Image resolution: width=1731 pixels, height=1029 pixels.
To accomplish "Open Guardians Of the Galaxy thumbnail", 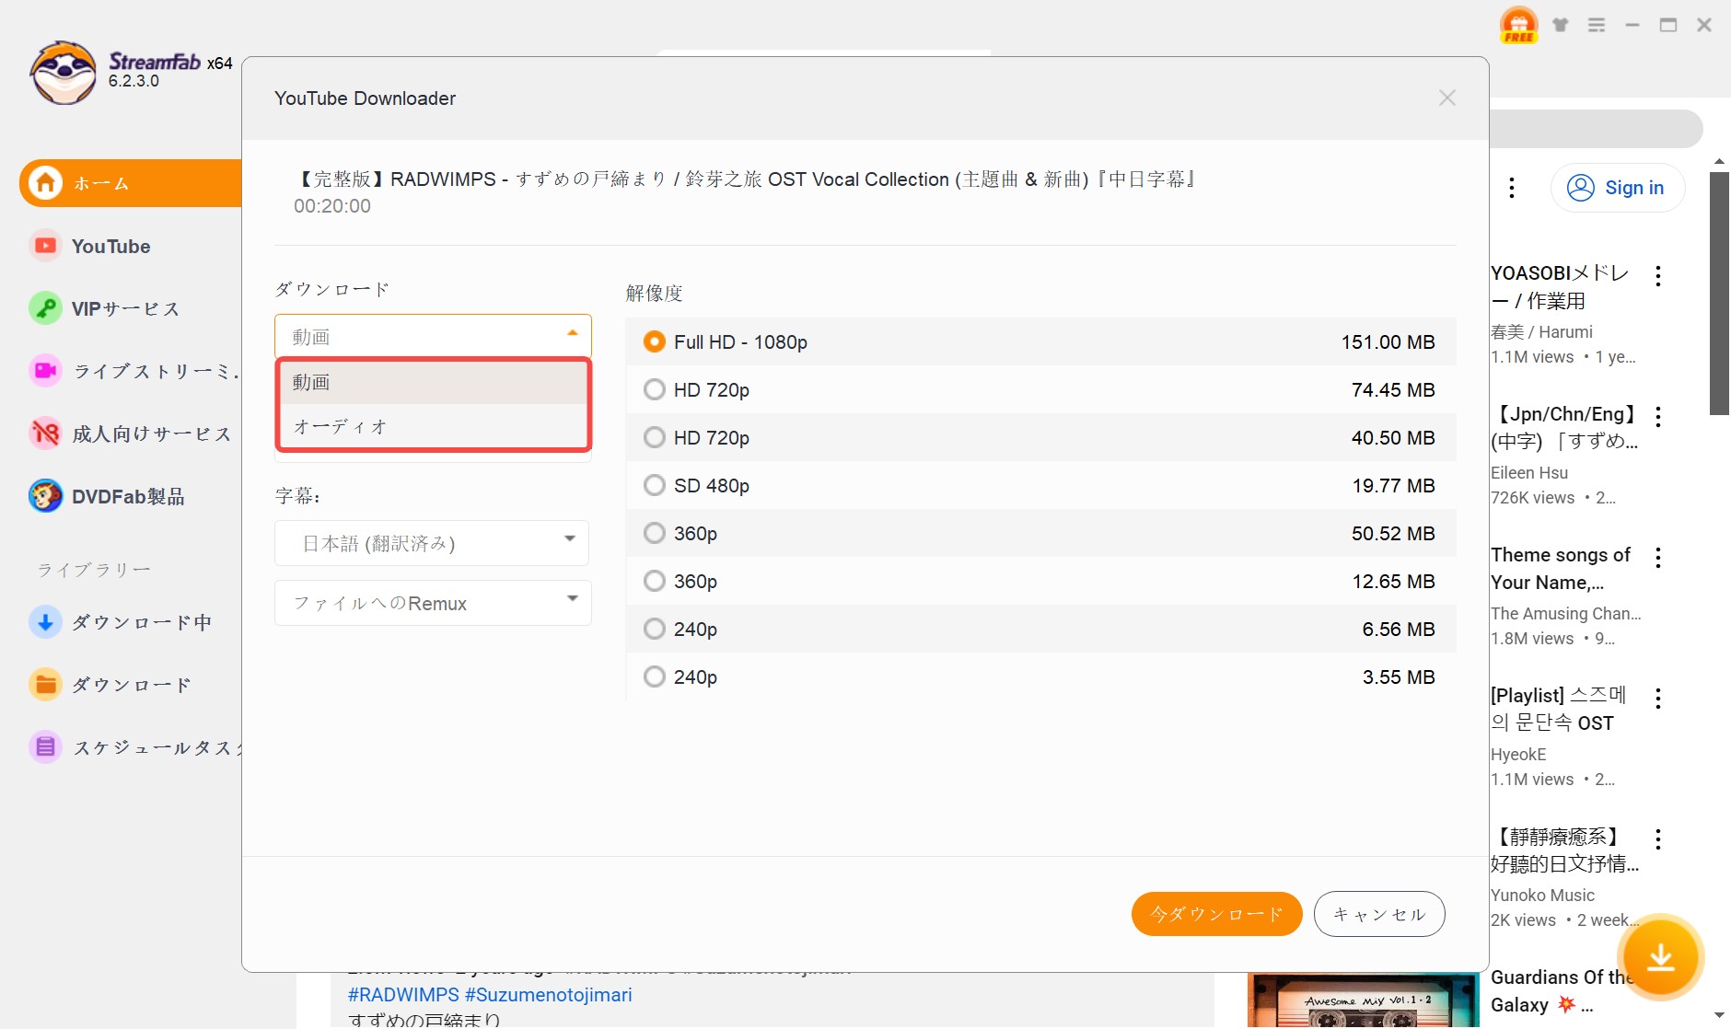I will pyautogui.click(x=1363, y=1001).
